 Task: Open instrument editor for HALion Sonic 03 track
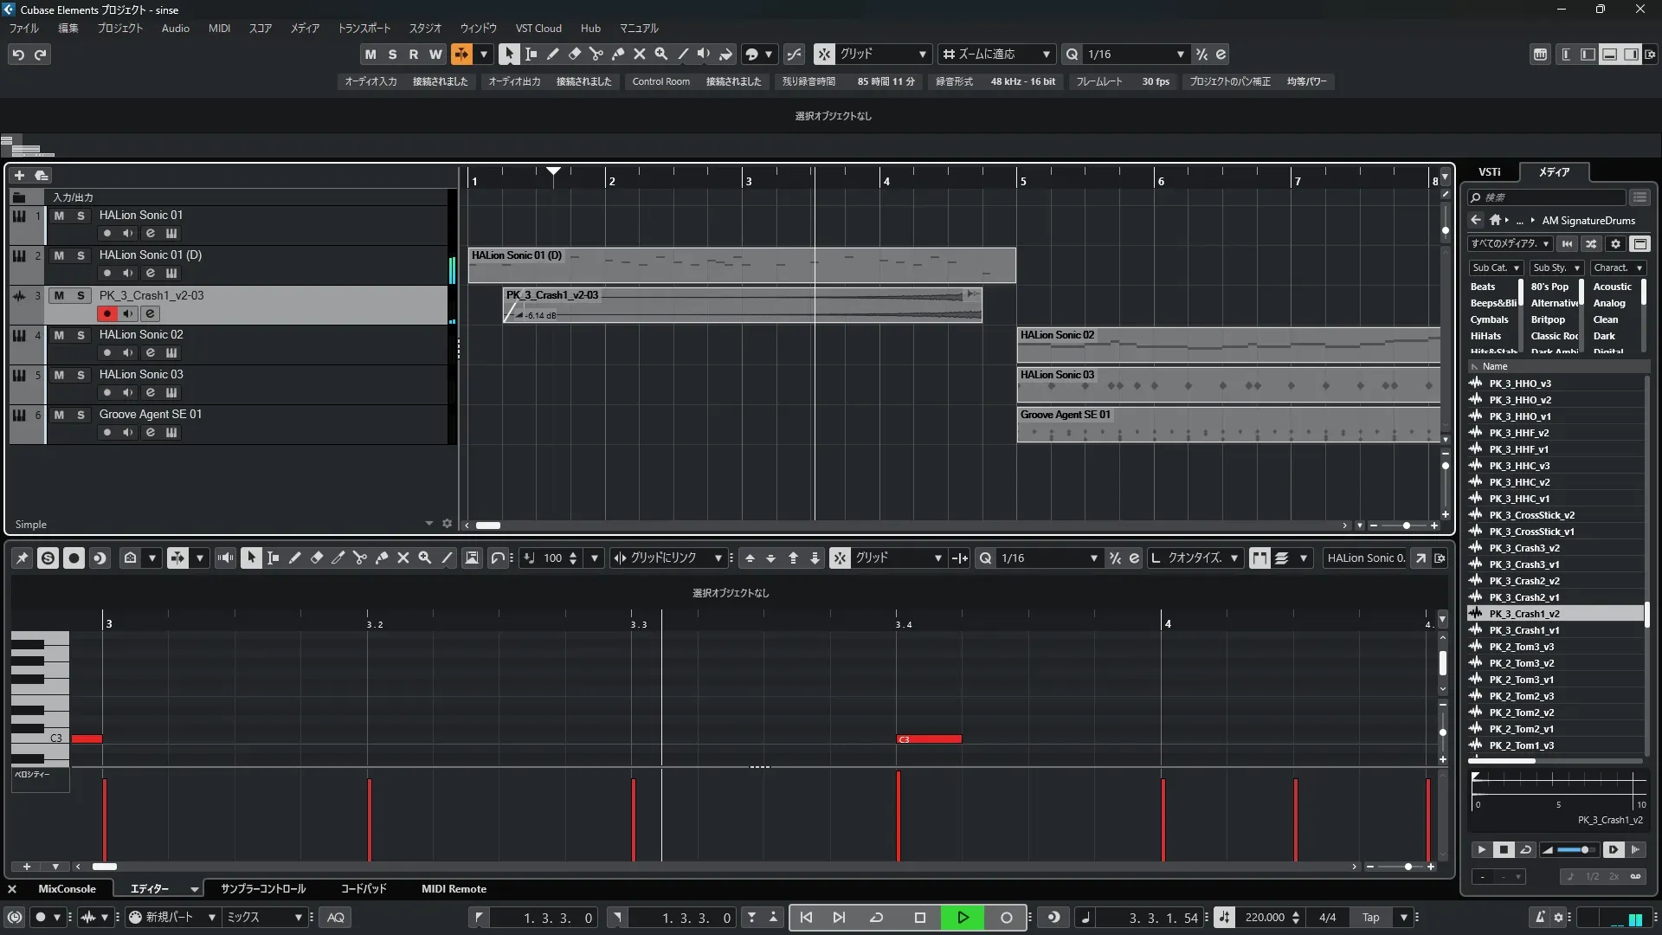pos(171,392)
